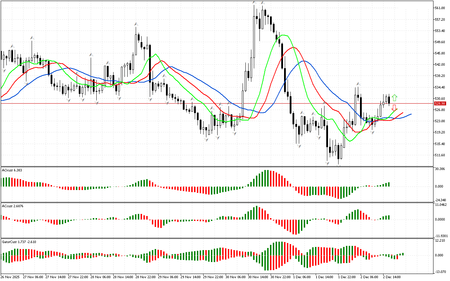The width and height of the screenshot is (450, 281).
Task: Select the red horizontal bid price line
Action: coord(211,103)
